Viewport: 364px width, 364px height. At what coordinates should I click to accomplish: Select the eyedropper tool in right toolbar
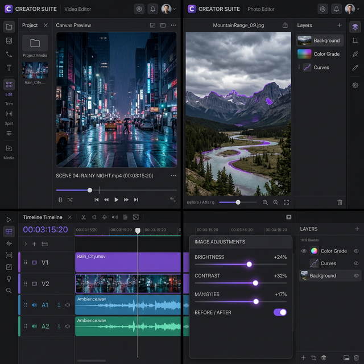click(355, 54)
